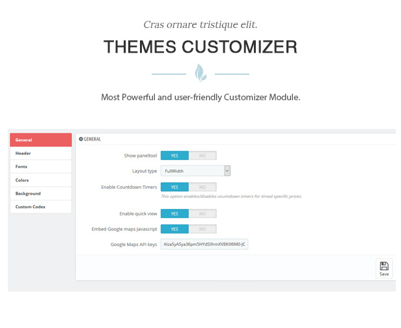The height and width of the screenshot is (328, 401).
Task: Open the Background settings tab
Action: click(40, 193)
